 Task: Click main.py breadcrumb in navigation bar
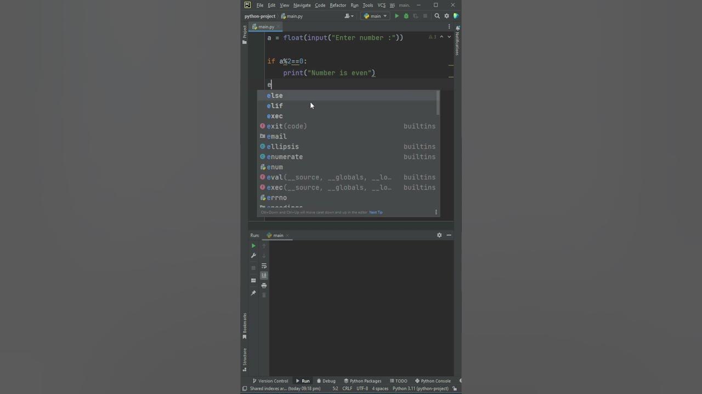coord(292,16)
